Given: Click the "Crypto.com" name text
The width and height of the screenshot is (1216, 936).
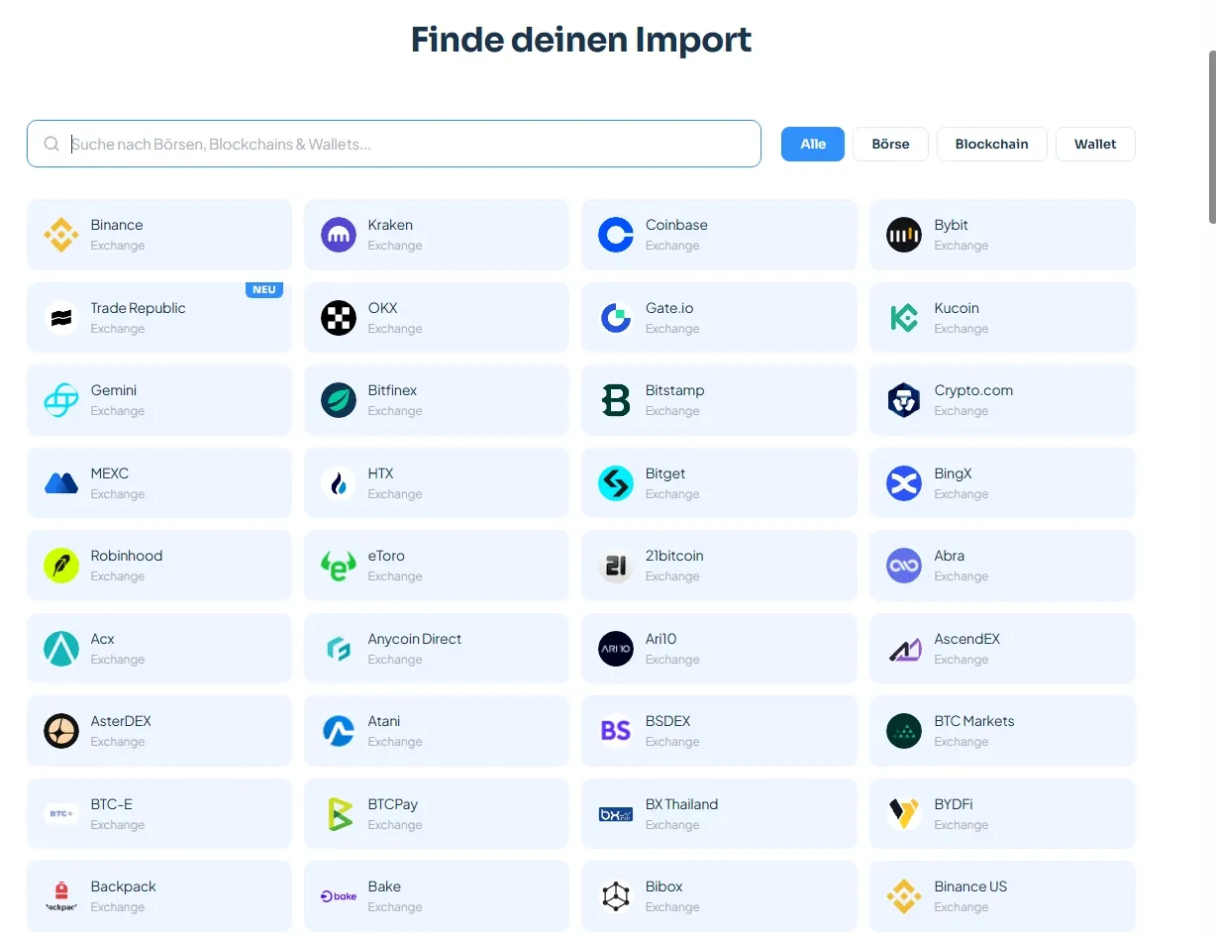Looking at the screenshot, I should tap(973, 390).
